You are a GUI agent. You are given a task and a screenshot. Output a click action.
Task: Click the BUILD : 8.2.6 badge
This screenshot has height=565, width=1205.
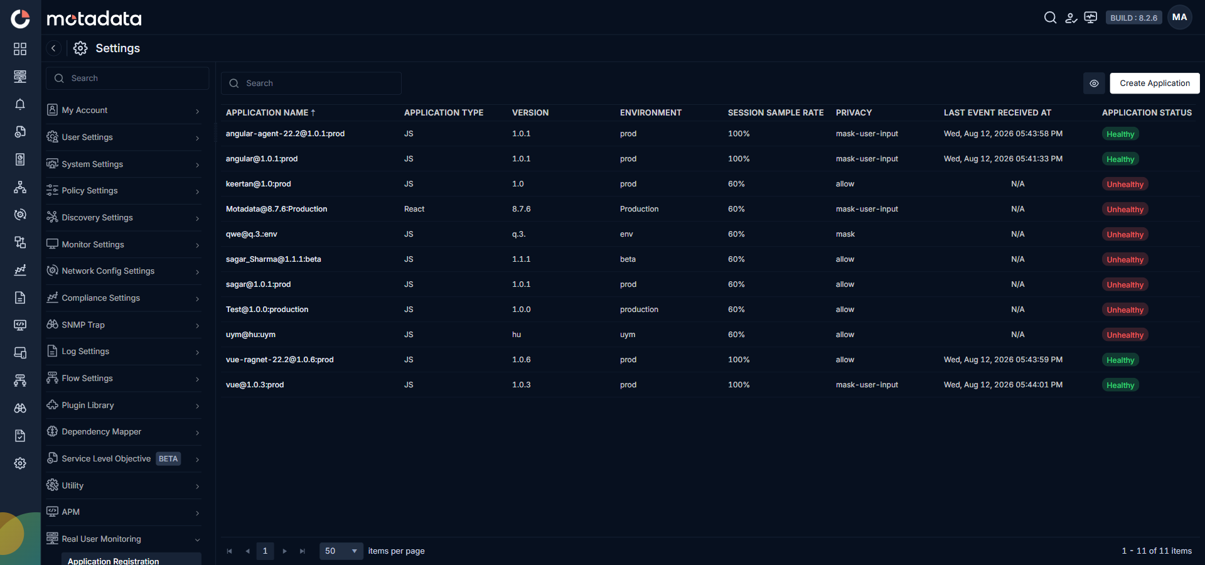click(x=1133, y=18)
